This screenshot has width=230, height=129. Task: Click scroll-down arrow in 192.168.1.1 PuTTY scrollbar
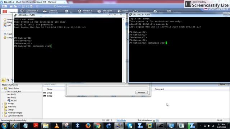124,81
